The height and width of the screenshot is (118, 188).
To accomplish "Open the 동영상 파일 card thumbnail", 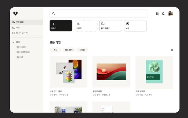I will pos(111,72).
